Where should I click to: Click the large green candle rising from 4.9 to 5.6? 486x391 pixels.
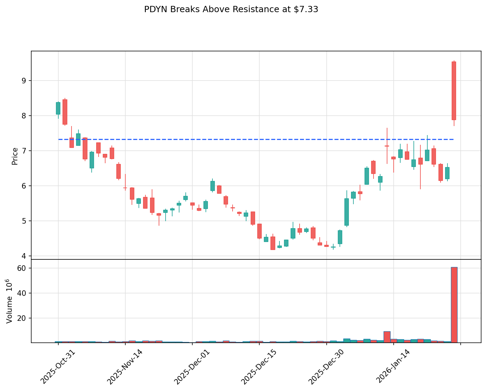(346, 212)
